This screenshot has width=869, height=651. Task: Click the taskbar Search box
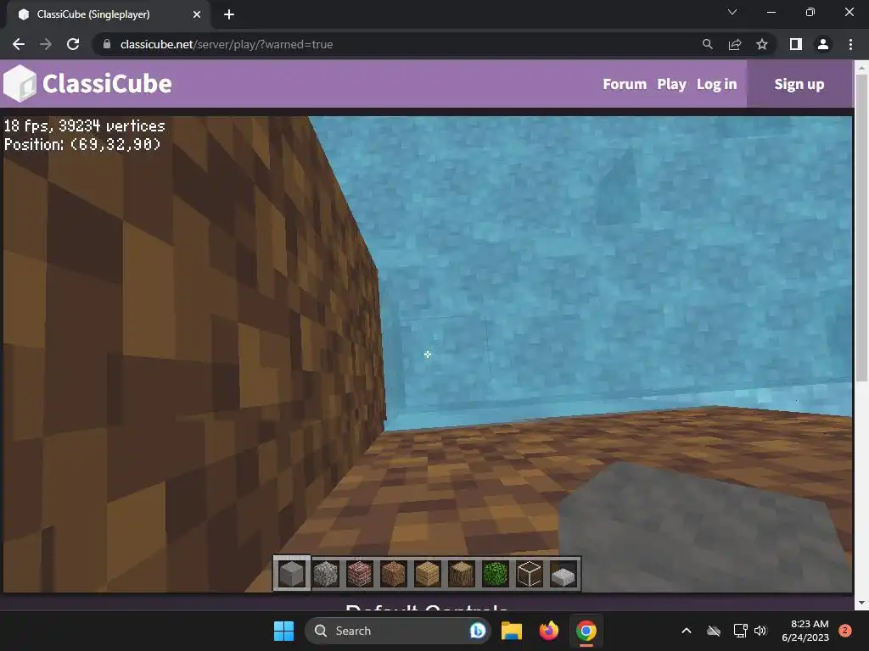[398, 631]
